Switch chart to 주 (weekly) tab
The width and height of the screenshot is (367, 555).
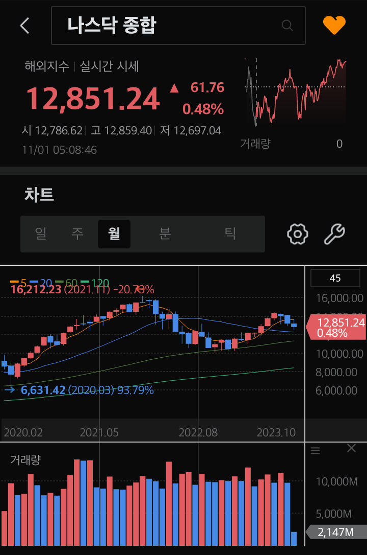[x=77, y=234]
